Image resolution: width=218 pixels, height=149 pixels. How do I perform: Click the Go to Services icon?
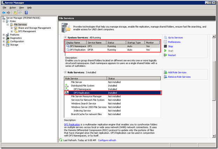coord(165,37)
